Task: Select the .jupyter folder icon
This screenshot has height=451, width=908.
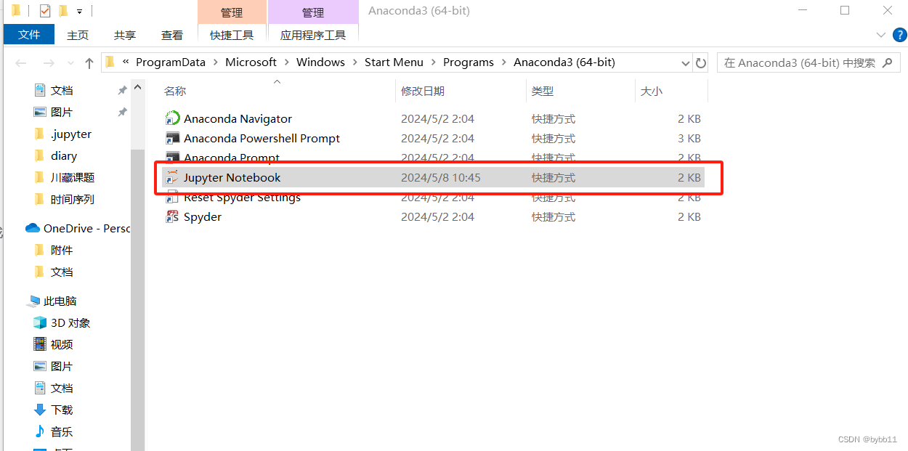Action: 40,134
